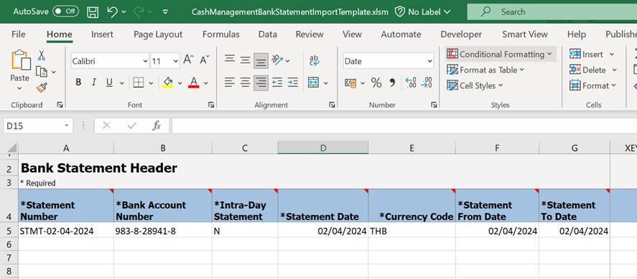637x279 pixels.
Task: Open Cell Styles menu
Action: 475,86
